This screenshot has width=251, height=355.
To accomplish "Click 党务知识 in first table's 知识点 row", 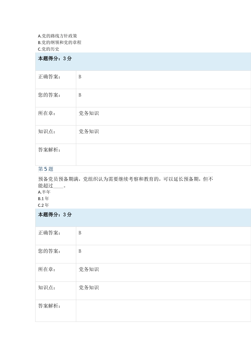I will 89,132.
